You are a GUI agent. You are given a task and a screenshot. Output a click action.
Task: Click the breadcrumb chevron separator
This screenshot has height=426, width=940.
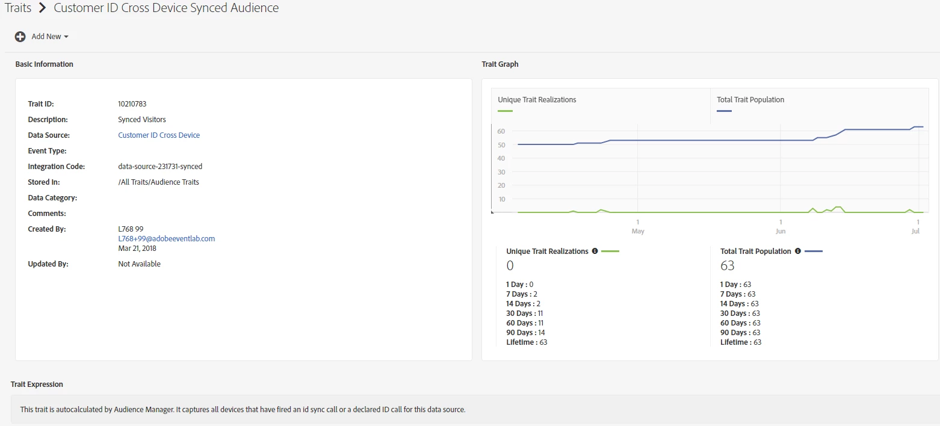[43, 8]
